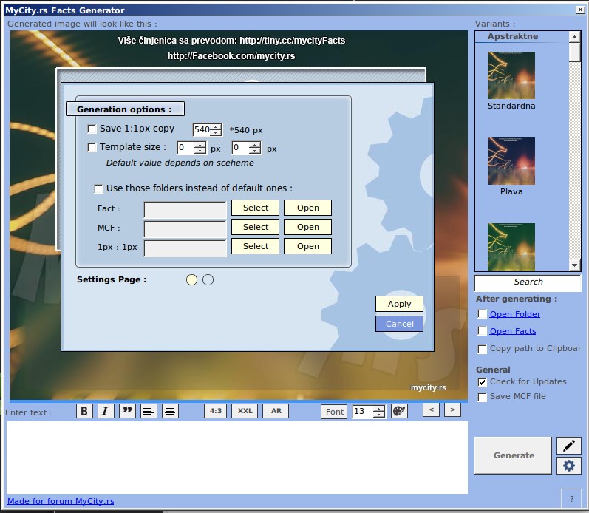Check Open Folder after generating
Image resolution: width=589 pixels, height=513 pixels.
pyautogui.click(x=483, y=314)
